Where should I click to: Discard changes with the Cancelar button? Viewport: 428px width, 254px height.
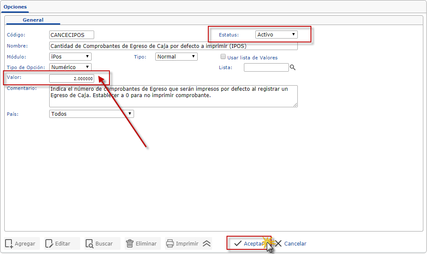291,244
